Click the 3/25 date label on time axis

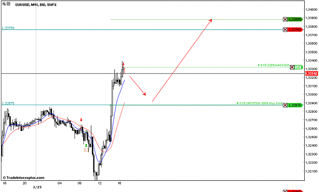point(37,187)
